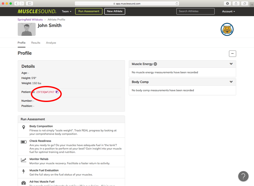Image resolution: width=254 pixels, height=186 pixels.
Task: Open the profile more-options ellipsis button
Action: coord(232,54)
